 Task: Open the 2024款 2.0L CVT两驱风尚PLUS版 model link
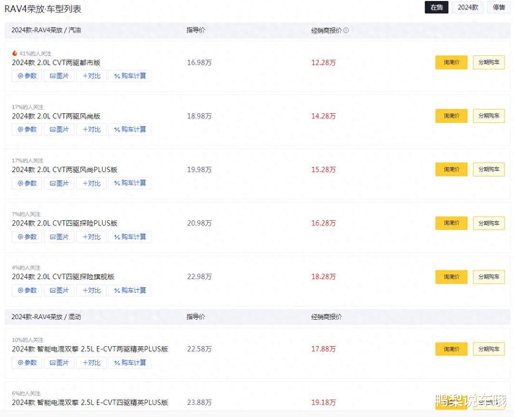[x=65, y=170]
